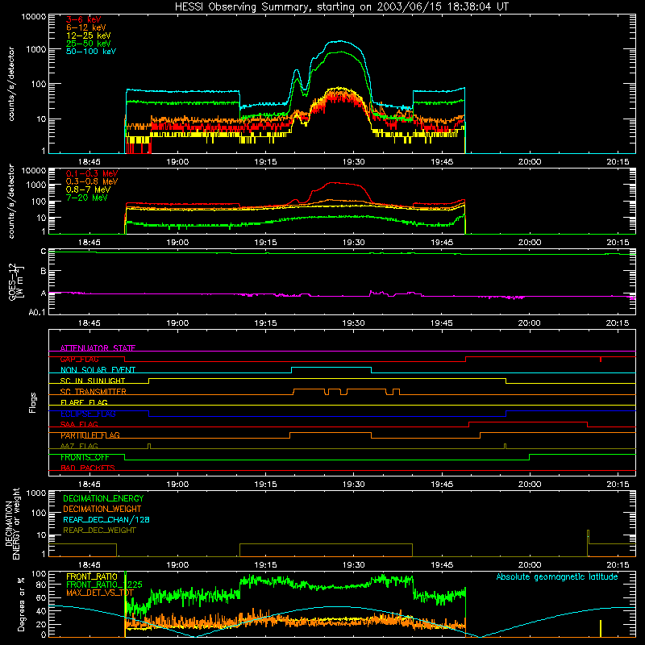
Task: Click the HESSI Observing Summary plot title
Action: pyautogui.click(x=341, y=7)
